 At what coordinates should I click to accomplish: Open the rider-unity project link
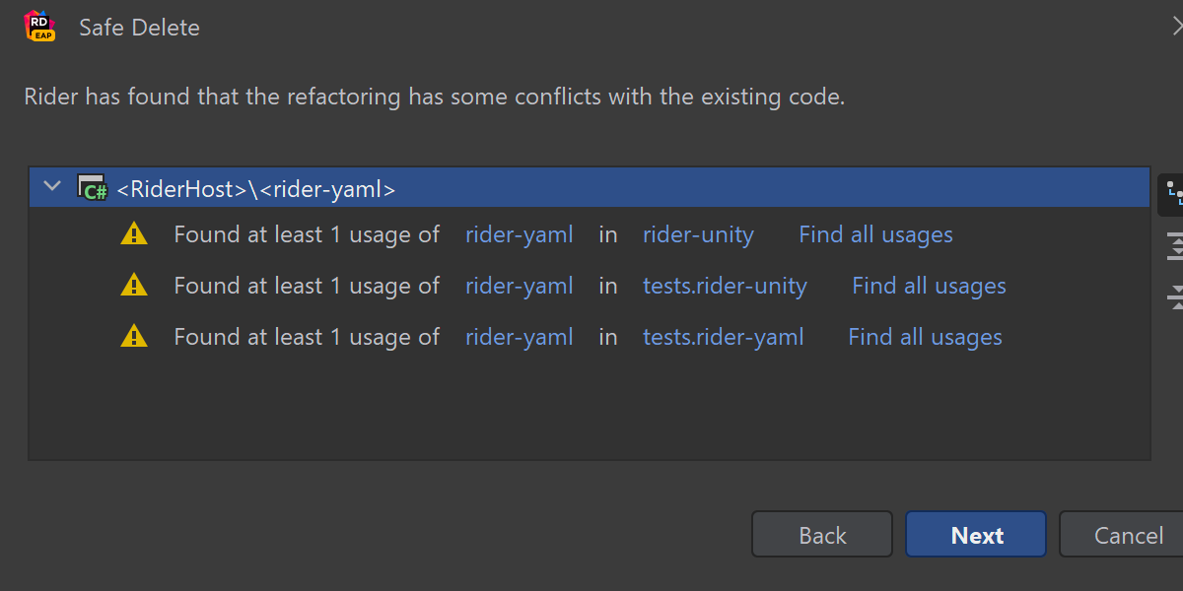tap(698, 234)
